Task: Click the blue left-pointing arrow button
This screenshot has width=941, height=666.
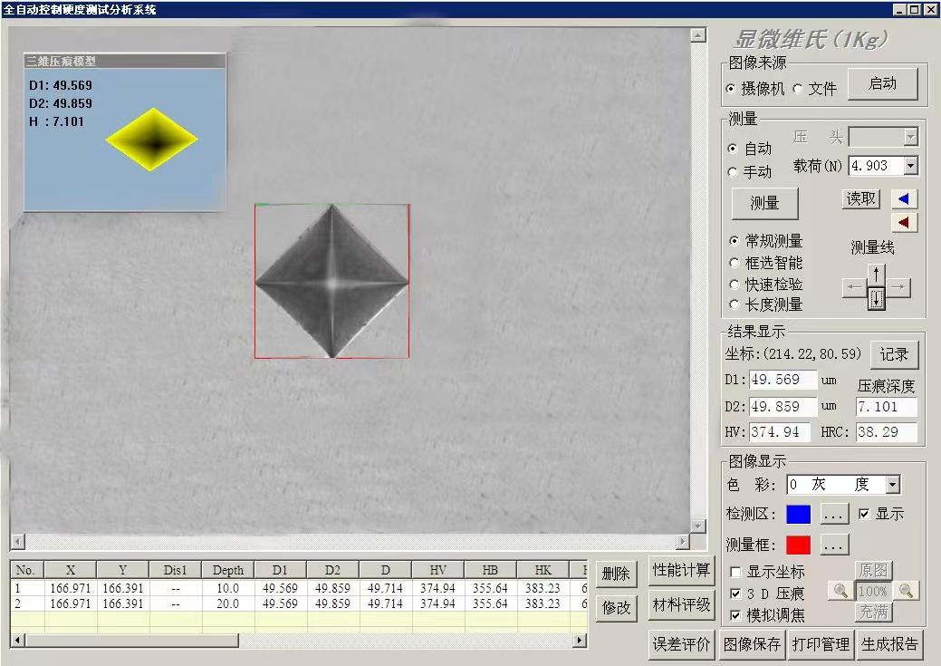Action: 904,199
